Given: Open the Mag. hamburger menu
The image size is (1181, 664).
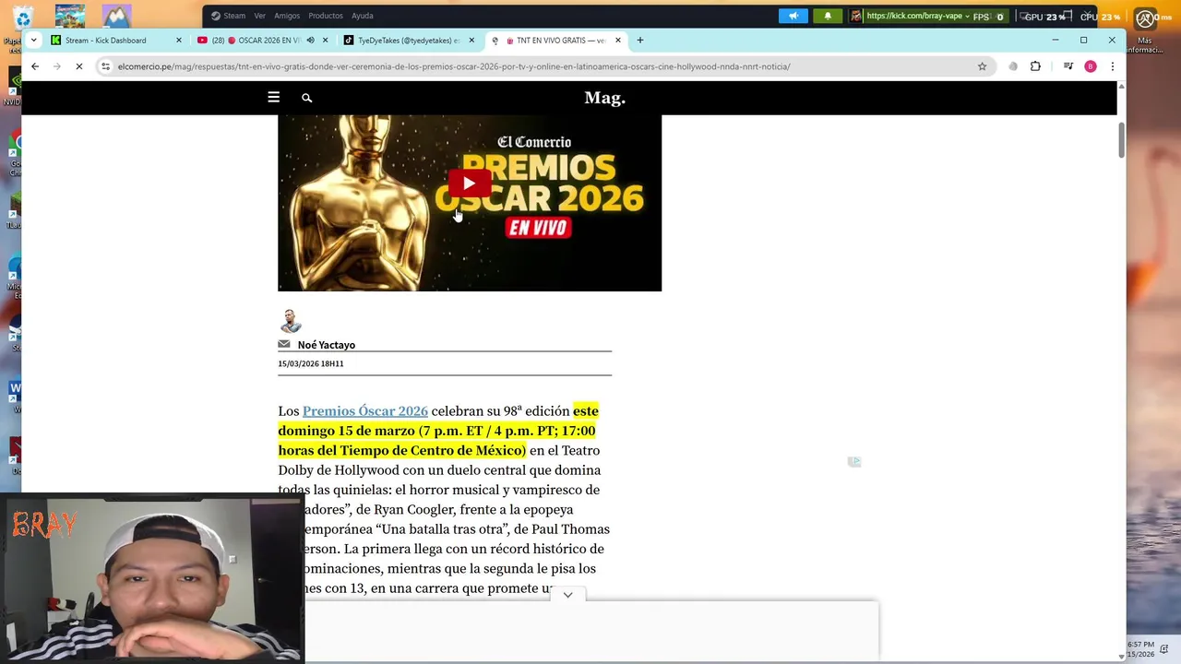Looking at the screenshot, I should (x=273, y=97).
